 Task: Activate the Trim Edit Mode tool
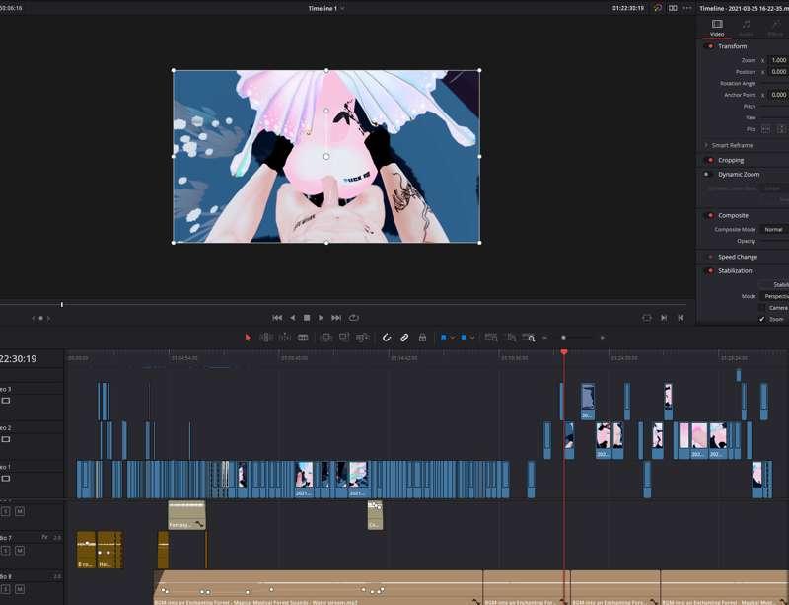pyautogui.click(x=266, y=338)
